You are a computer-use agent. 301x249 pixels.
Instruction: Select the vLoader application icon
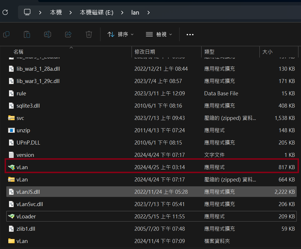point(11,216)
